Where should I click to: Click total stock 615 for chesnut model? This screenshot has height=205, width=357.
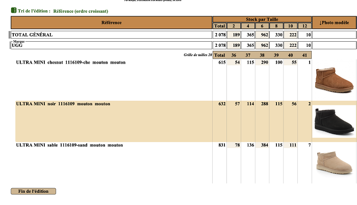tap(221, 63)
